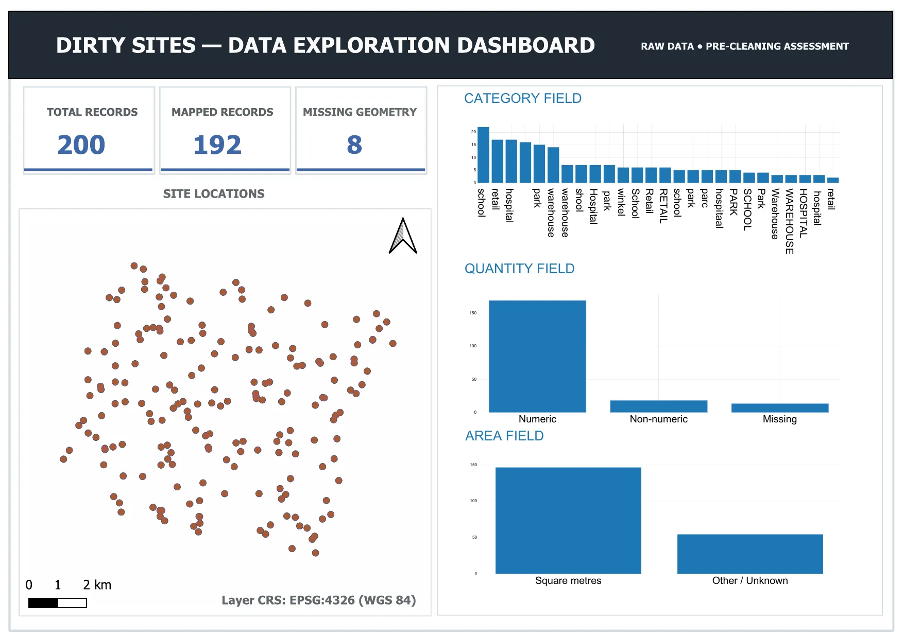Click the Other / Unknown bar in Area chart
Screen dimensions: 904x639
(750, 554)
